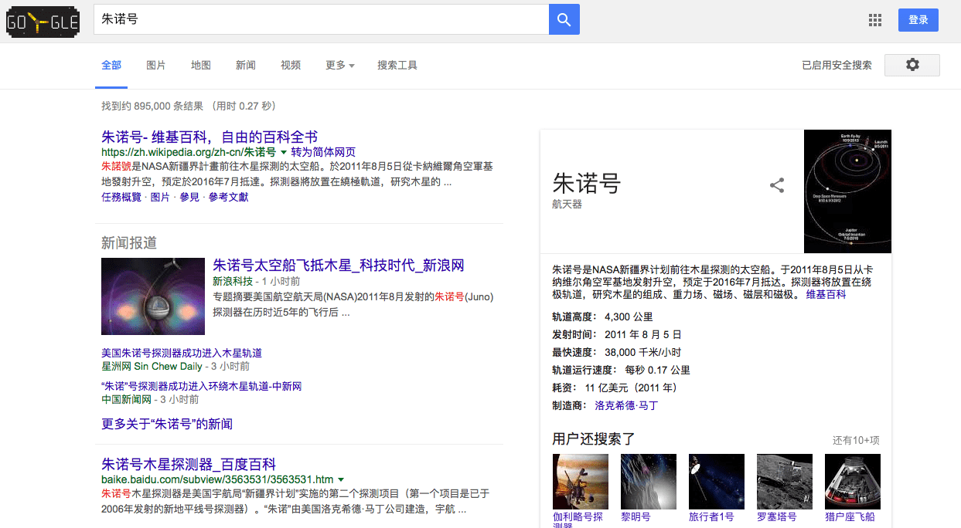Expand the Baidu result URL dropdown arrow
Image resolution: width=961 pixels, height=528 pixels.
pyautogui.click(x=341, y=480)
